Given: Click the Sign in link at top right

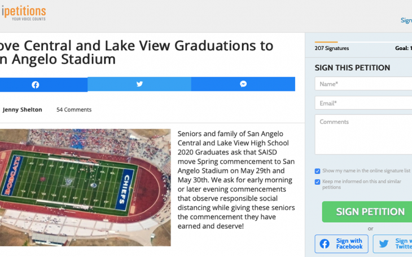Looking at the screenshot, I should [406, 20].
